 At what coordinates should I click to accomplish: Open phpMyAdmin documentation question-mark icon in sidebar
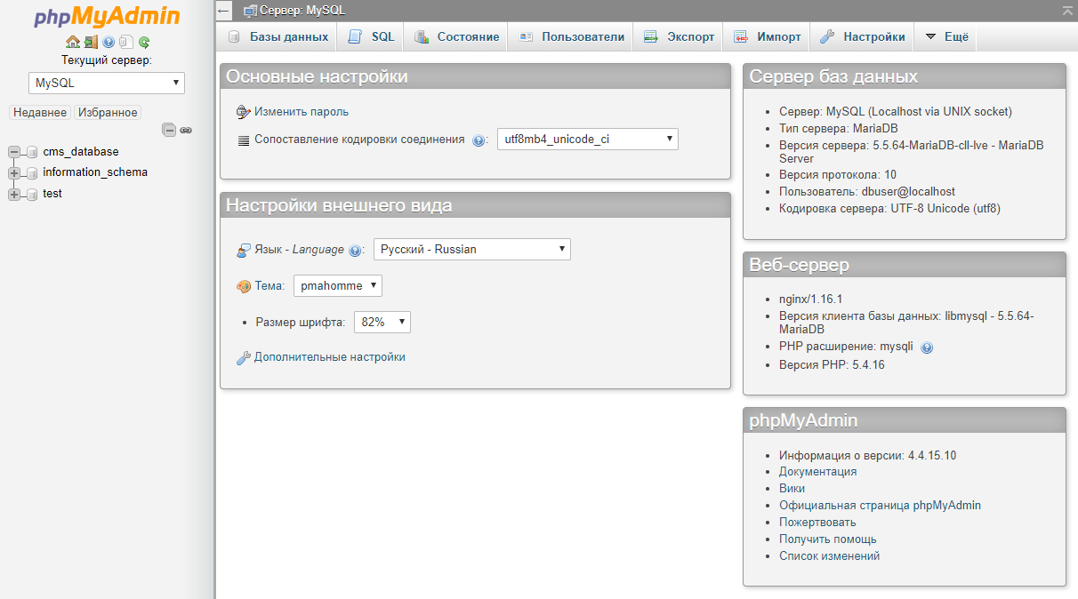point(109,42)
